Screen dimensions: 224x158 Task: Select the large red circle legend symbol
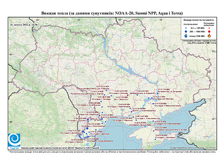pyautogui.click(x=209, y=31)
